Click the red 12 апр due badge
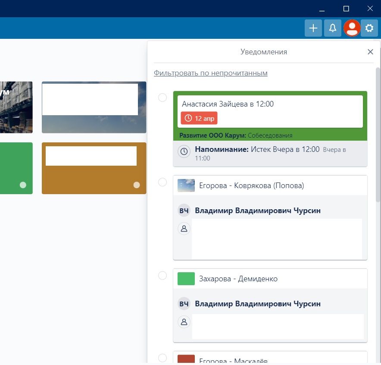The height and width of the screenshot is (365, 381). pos(199,118)
